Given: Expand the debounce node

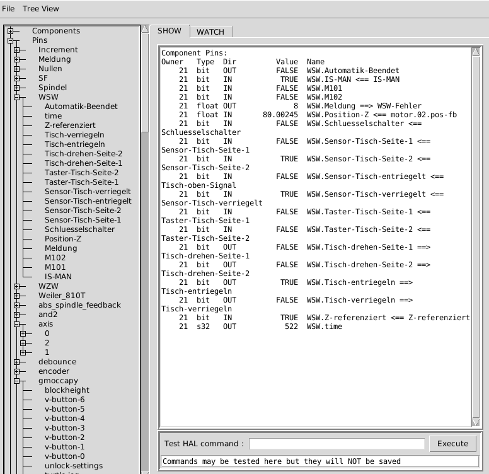Looking at the screenshot, I should 16,362.
